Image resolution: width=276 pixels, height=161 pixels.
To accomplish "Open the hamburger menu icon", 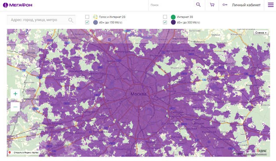I will point(271,5).
